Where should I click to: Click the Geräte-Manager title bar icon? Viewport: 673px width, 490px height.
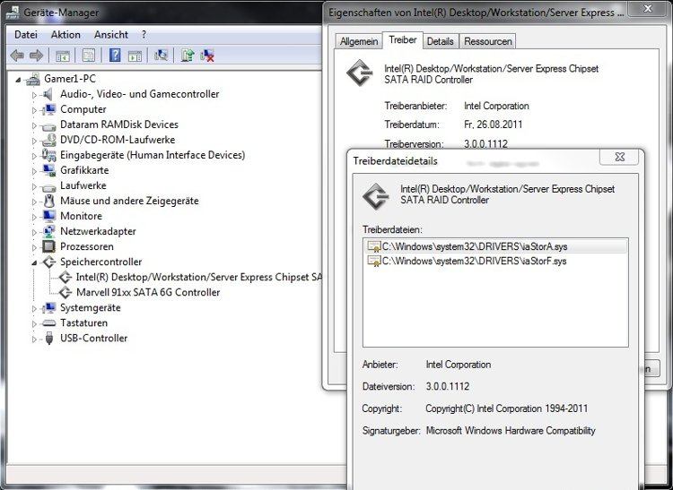tap(12, 13)
